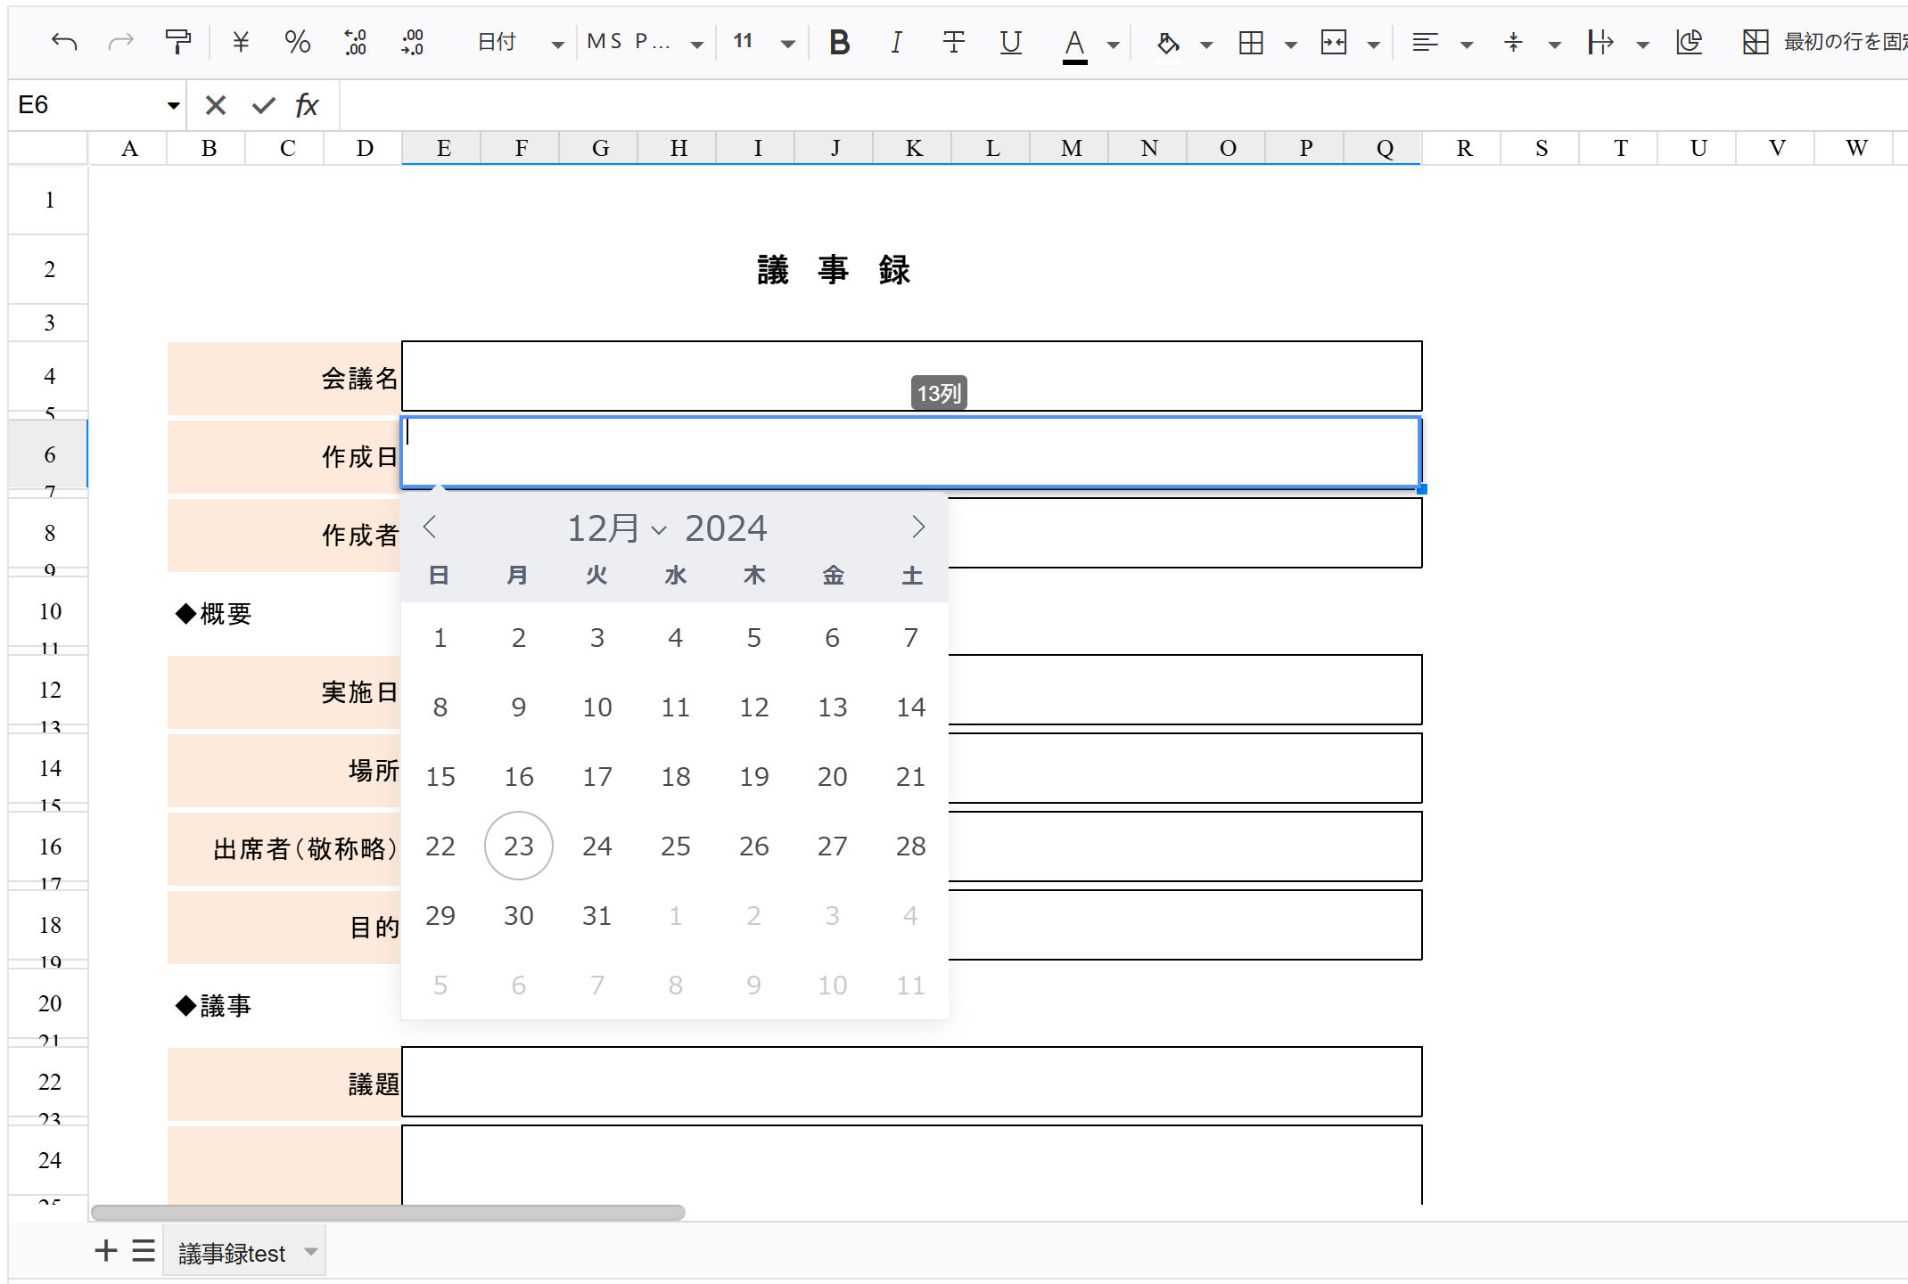Toggle strikethrough formatting

(x=953, y=42)
